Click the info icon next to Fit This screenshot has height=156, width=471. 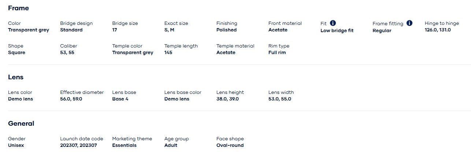(x=333, y=23)
